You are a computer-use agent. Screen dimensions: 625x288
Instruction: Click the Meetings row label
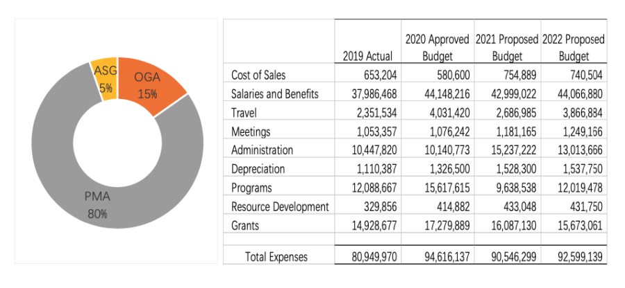pos(249,131)
